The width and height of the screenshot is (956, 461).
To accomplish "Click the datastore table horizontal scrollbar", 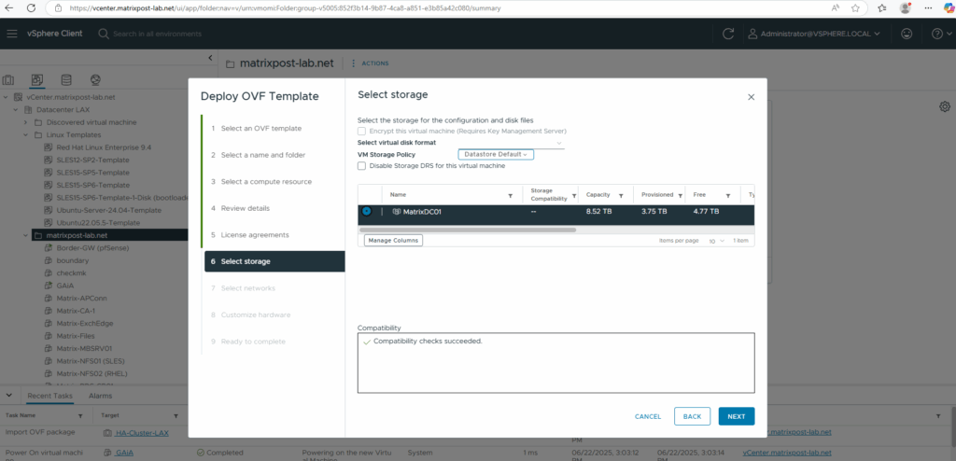I will pyautogui.click(x=468, y=230).
